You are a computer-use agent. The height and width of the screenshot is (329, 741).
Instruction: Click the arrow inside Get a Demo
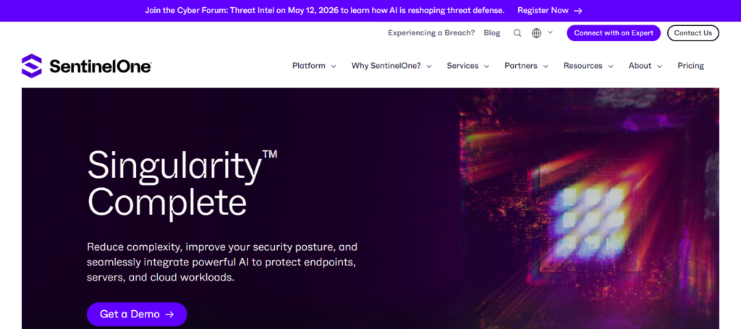[169, 315]
